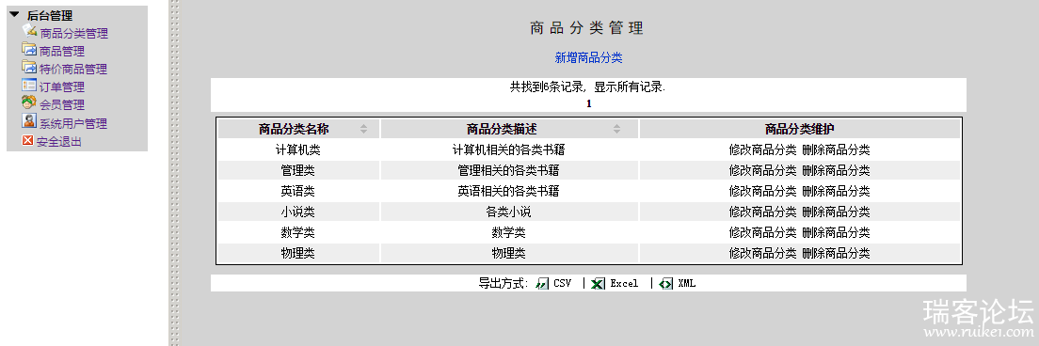The height and width of the screenshot is (346, 1039).
Task: Click the 商品分类名称 column header text
Action: (x=294, y=129)
